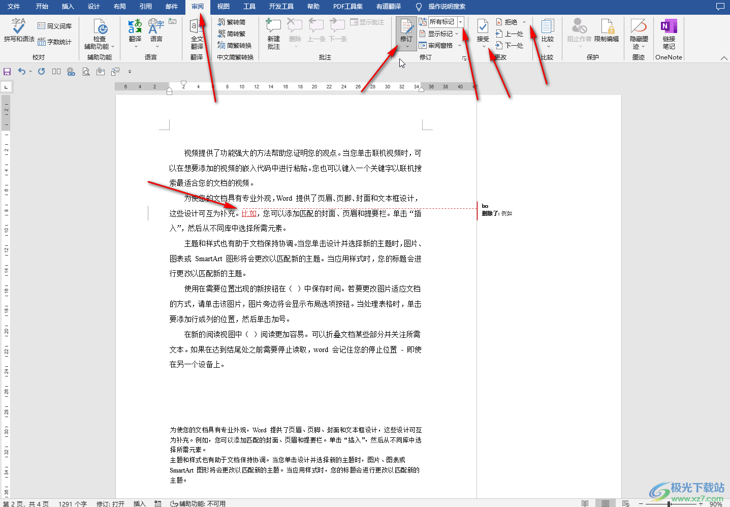Collapse the ribbon with the chevron
The image size is (730, 507).
pos(724,58)
